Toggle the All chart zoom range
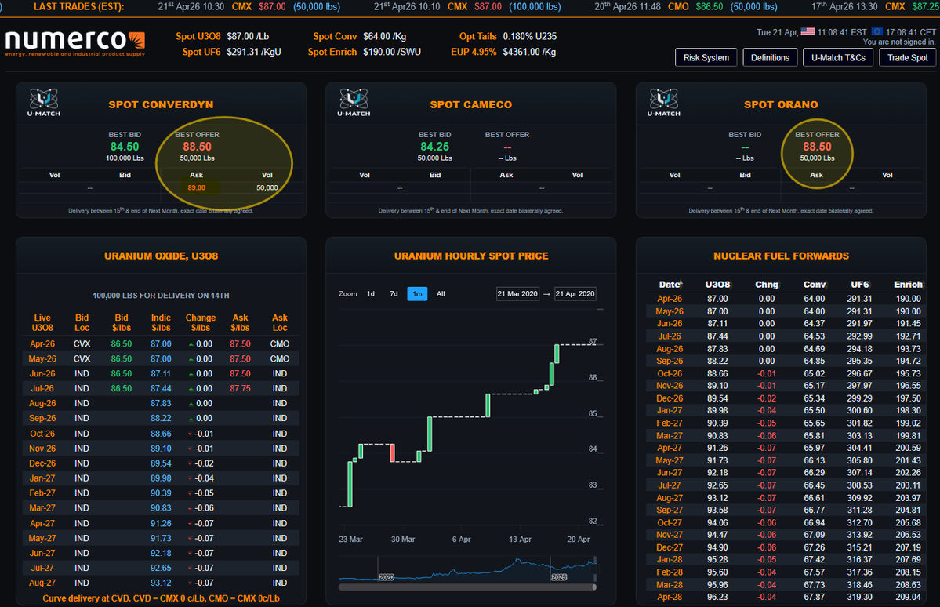Image resolution: width=940 pixels, height=607 pixels. [440, 293]
